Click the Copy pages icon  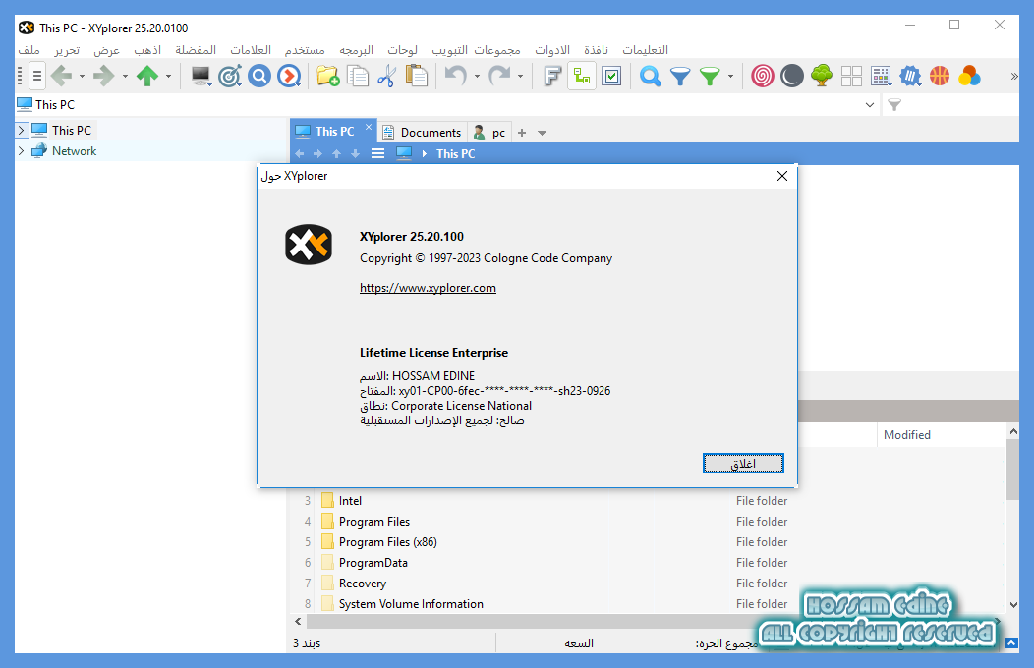(358, 76)
